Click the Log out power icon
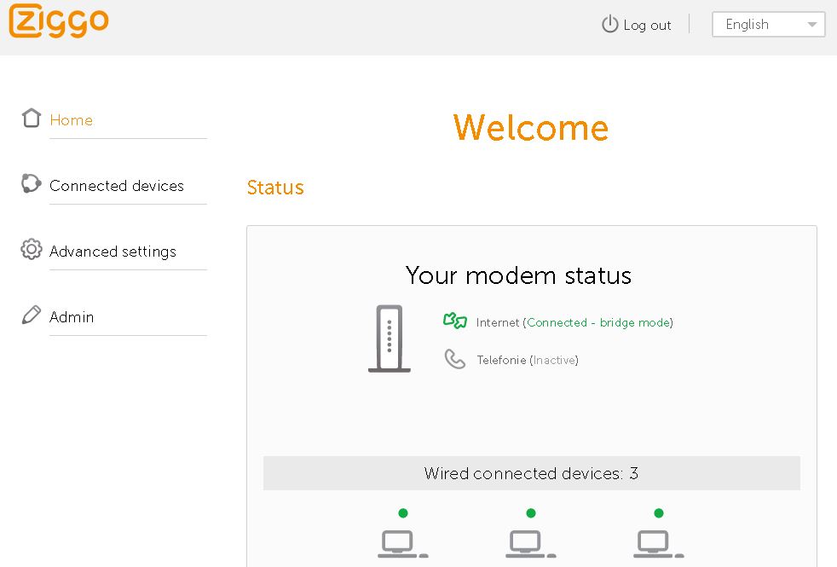Screen dimensions: 837x567 click(x=609, y=25)
